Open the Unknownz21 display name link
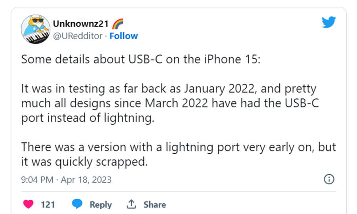The height and width of the screenshot is (214, 357). 81,24
